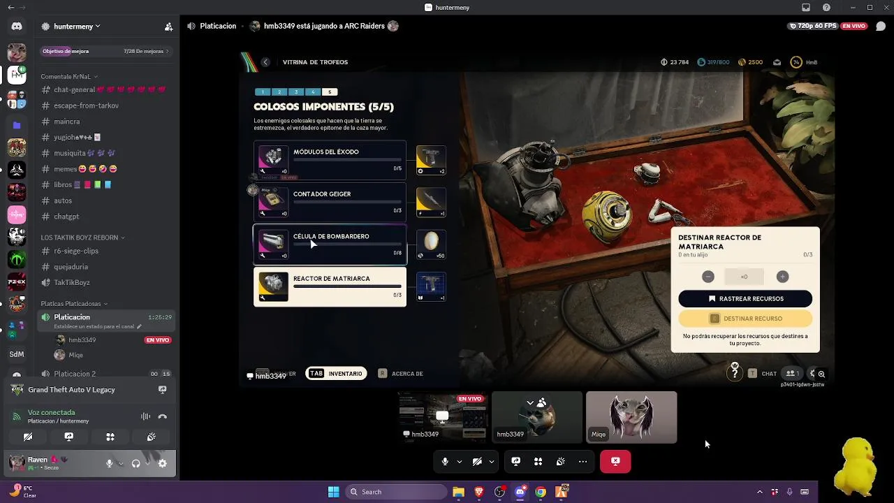Collapse LOS TAKTIK BOYZ REBORN category
Viewport: 894px width, 503px height.
[82, 238]
